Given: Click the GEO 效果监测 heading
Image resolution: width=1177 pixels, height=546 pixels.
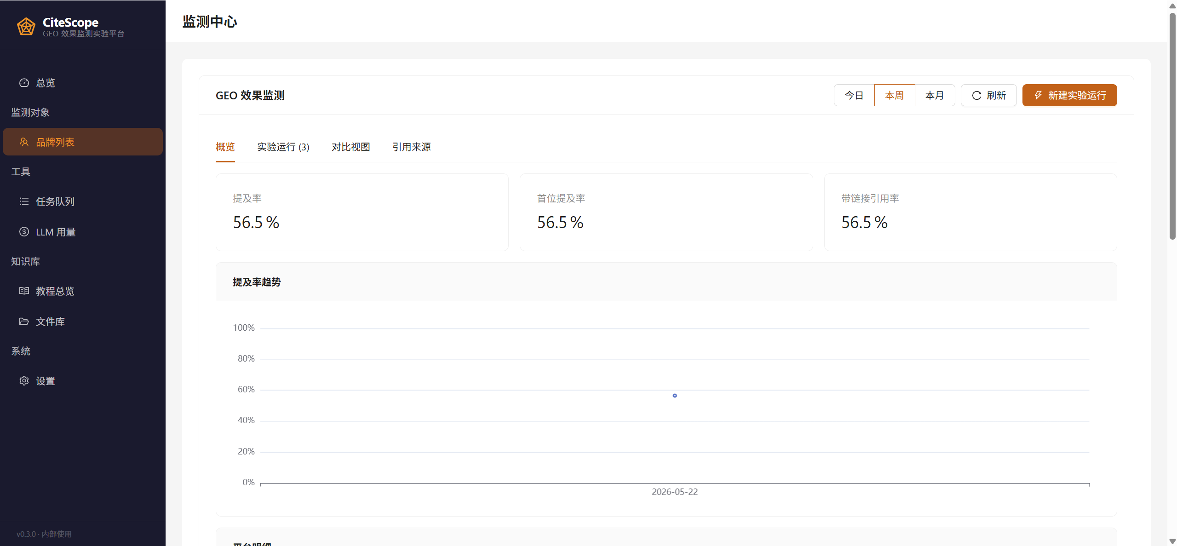Looking at the screenshot, I should 250,95.
